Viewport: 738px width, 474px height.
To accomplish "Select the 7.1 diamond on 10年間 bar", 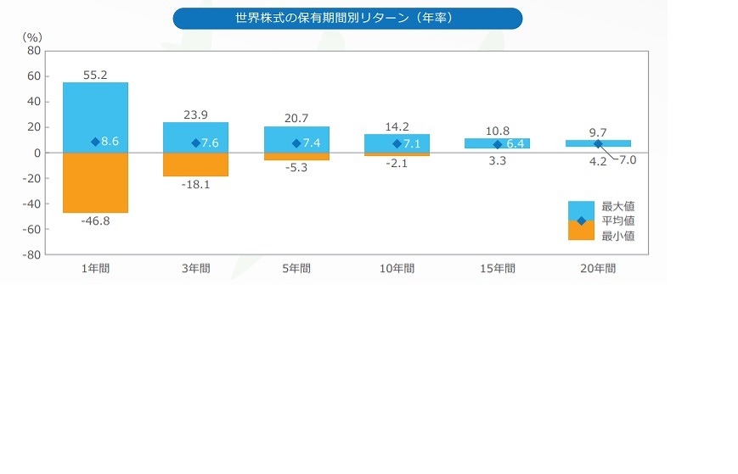I will [397, 143].
